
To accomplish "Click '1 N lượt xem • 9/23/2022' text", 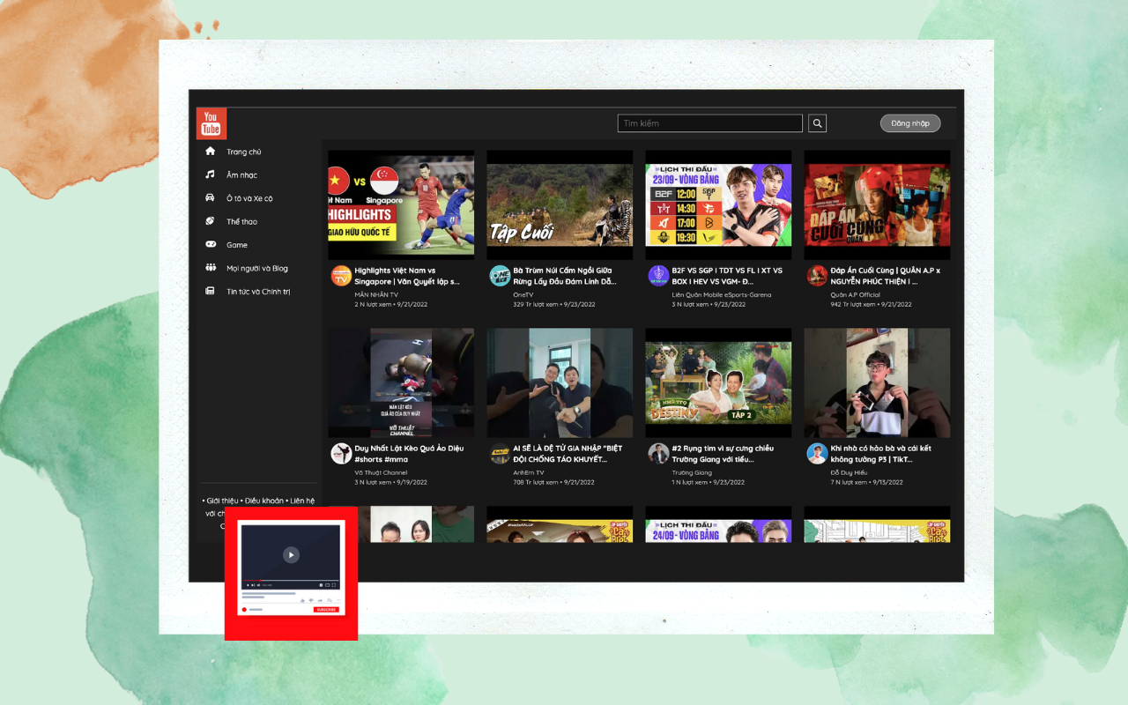I will (x=709, y=483).
